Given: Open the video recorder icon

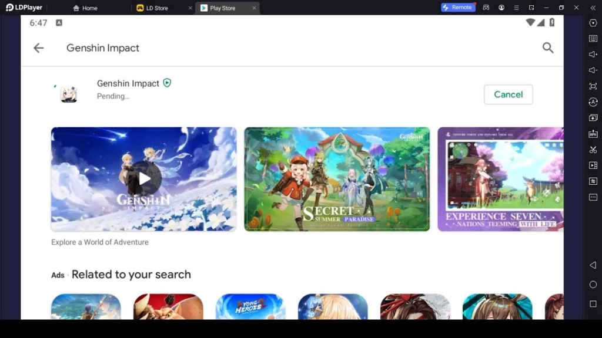Looking at the screenshot, I should pyautogui.click(x=593, y=165).
